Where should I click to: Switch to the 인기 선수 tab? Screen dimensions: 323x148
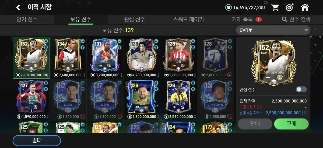[27, 19]
